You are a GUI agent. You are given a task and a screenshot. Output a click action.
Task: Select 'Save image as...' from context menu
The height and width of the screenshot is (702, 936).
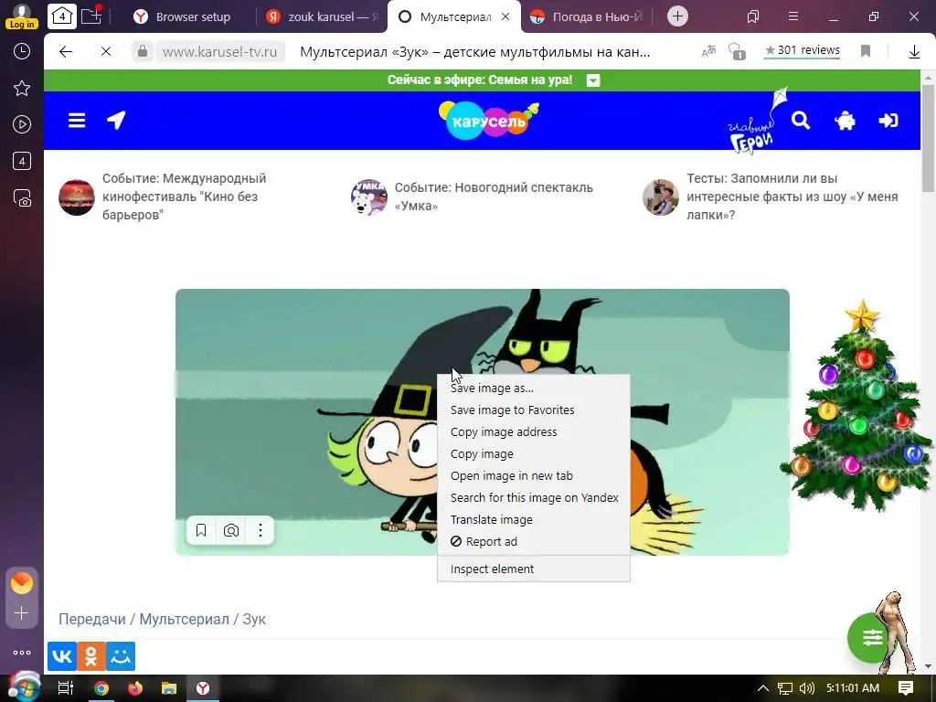534,388
